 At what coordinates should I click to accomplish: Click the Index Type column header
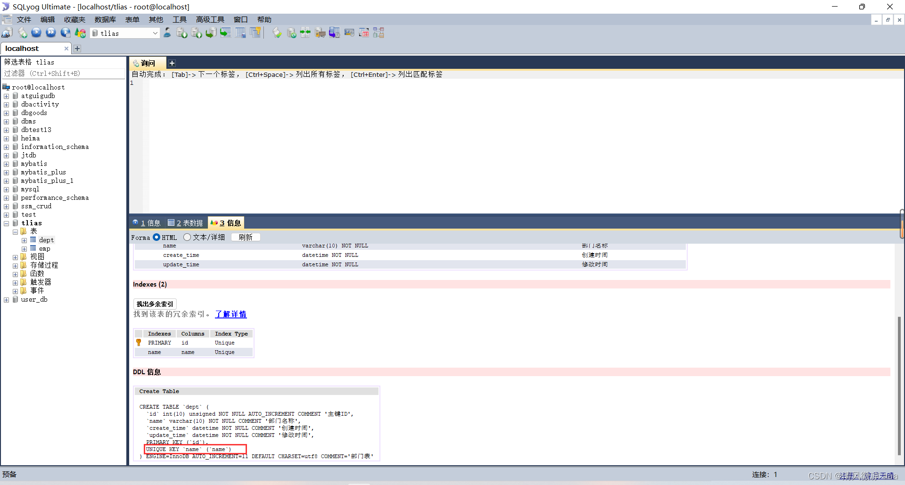pos(231,334)
